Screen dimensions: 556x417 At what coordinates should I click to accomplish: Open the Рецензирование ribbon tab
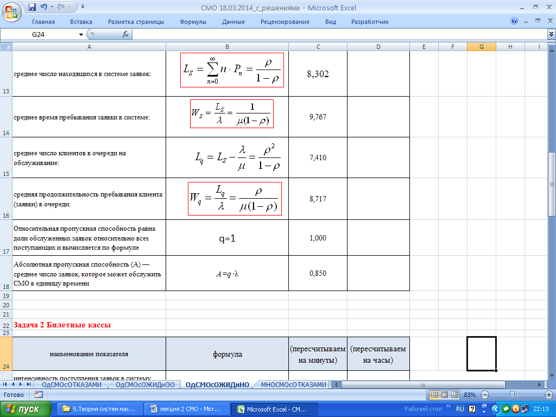tap(285, 22)
